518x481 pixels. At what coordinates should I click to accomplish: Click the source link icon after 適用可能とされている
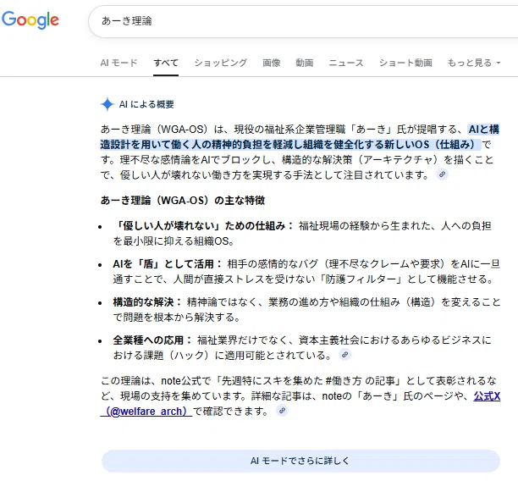click(344, 355)
